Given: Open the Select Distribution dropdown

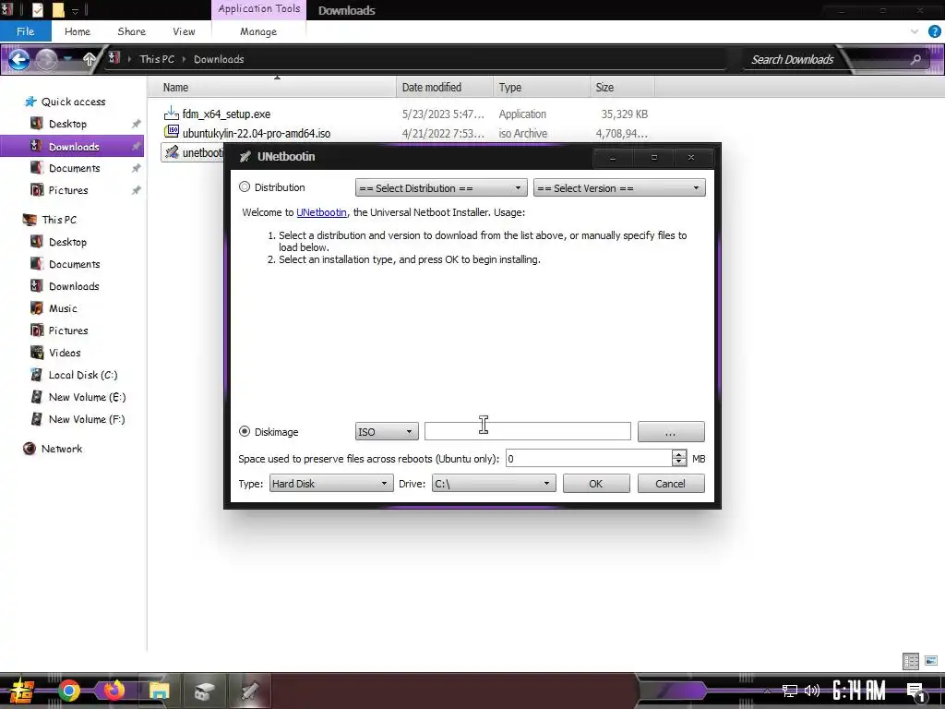Looking at the screenshot, I should click(441, 188).
